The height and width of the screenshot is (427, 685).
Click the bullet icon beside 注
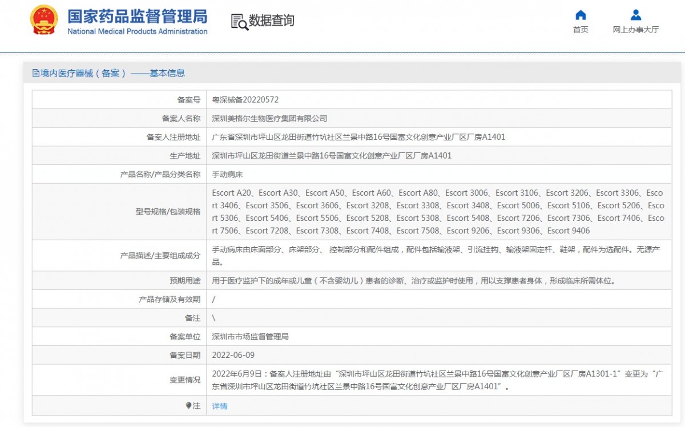[188, 406]
